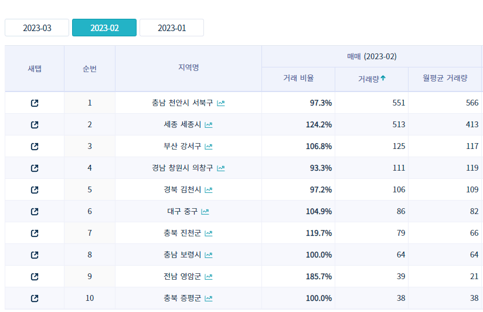Open 전남 영암군 row in new tab
Screen dimensions: 483x312
pyautogui.click(x=35, y=277)
